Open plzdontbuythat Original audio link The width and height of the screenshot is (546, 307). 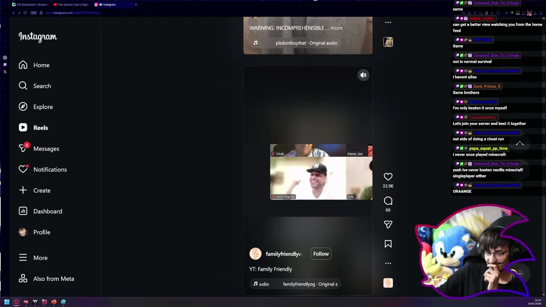(306, 43)
